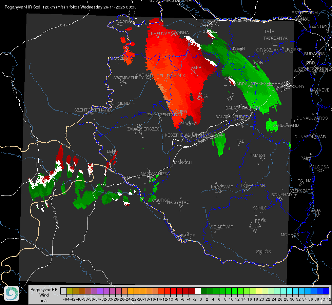Click the DOMBOVAR town label
The height and width of the screenshot is (305, 332).
coord(253,186)
